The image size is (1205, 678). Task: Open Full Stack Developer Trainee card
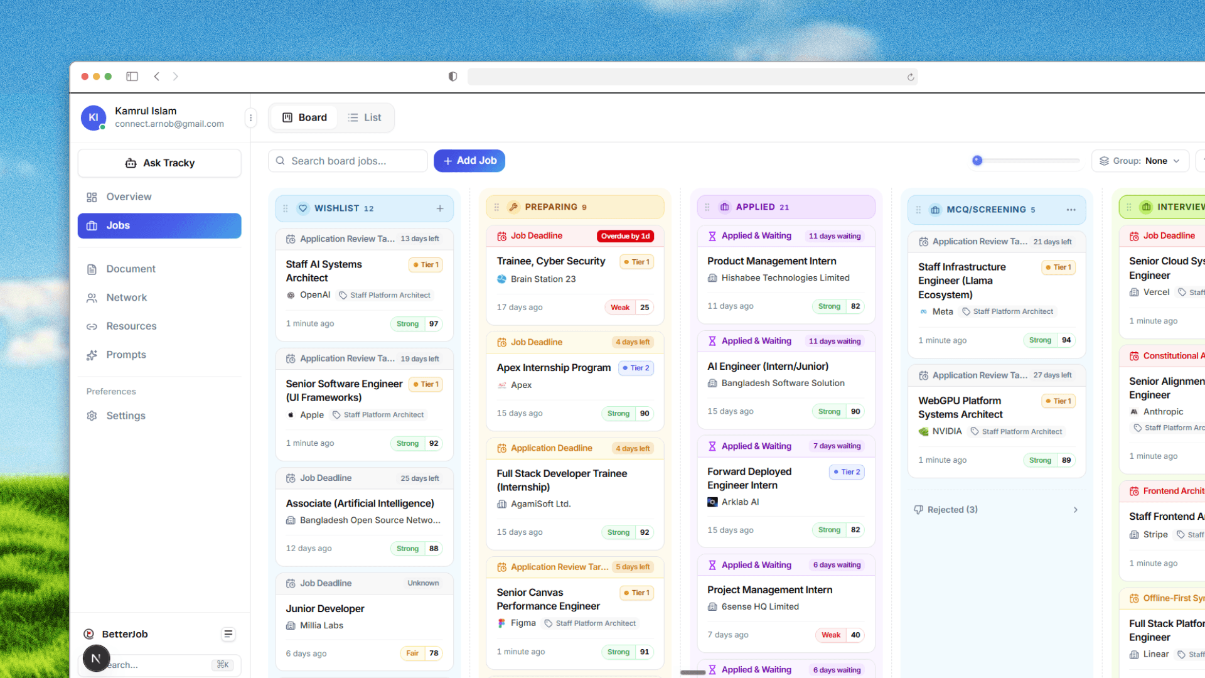click(x=575, y=493)
